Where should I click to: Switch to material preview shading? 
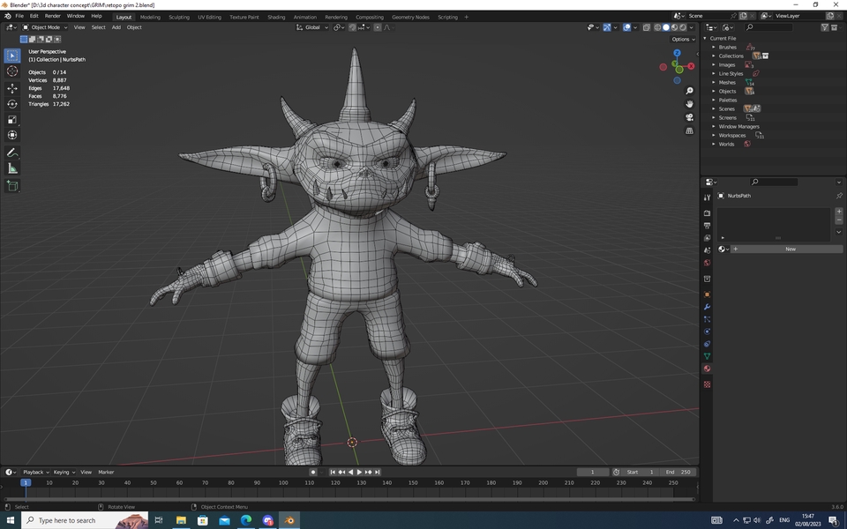[675, 27]
